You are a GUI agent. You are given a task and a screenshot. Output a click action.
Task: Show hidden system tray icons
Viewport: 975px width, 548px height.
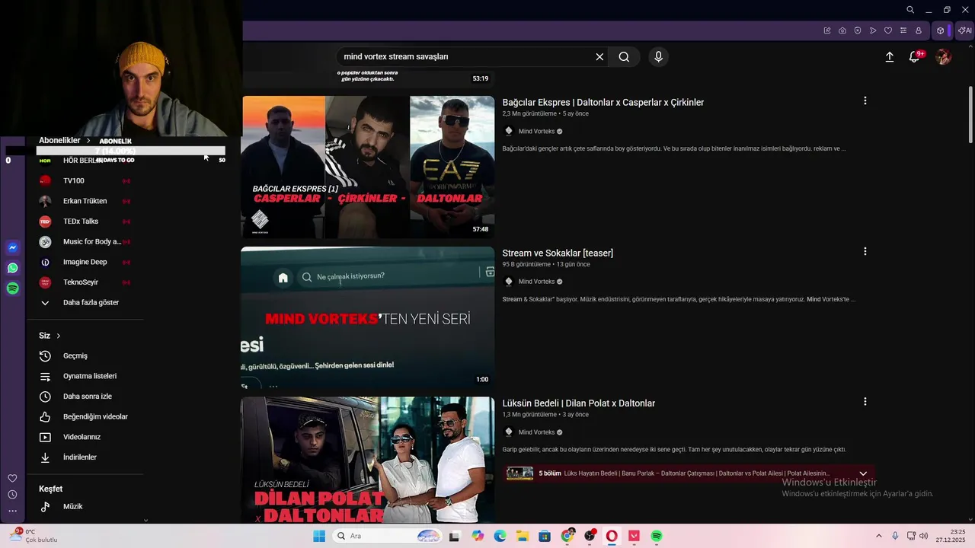(x=878, y=536)
